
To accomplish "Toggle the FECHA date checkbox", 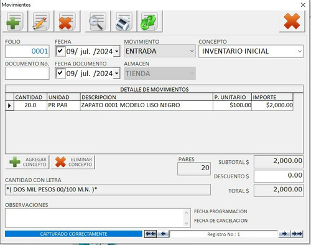I will pyautogui.click(x=60, y=51).
